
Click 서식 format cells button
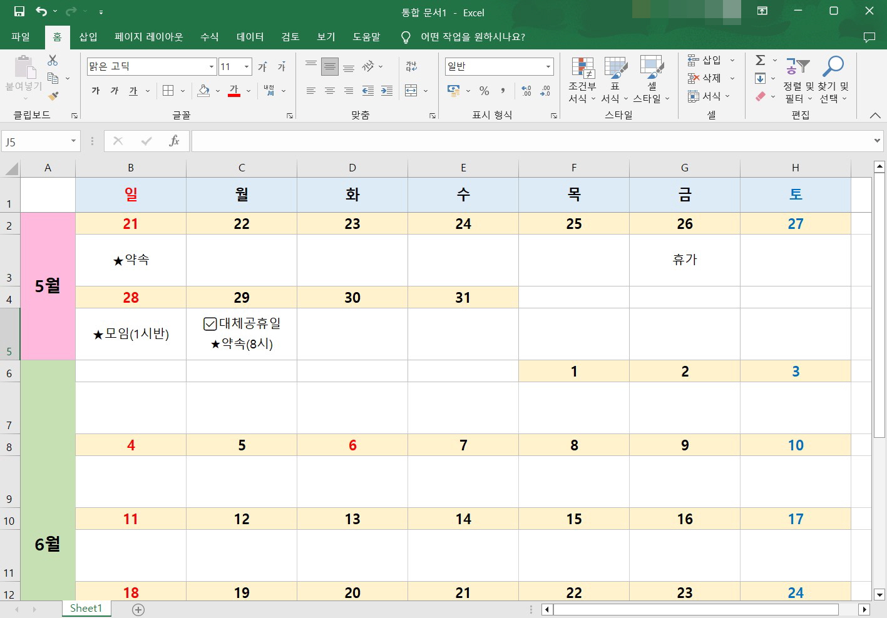tap(705, 96)
